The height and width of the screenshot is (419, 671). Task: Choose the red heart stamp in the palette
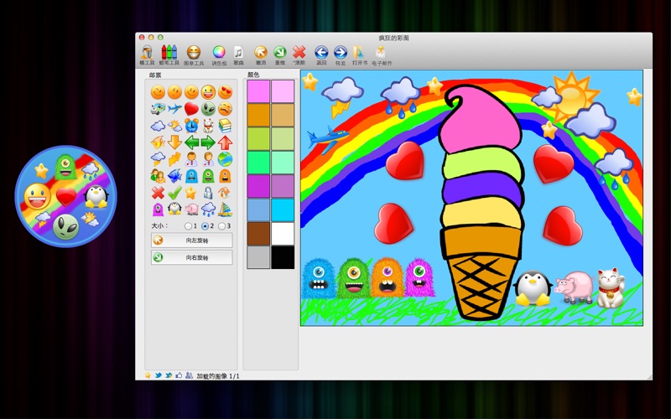tap(191, 109)
